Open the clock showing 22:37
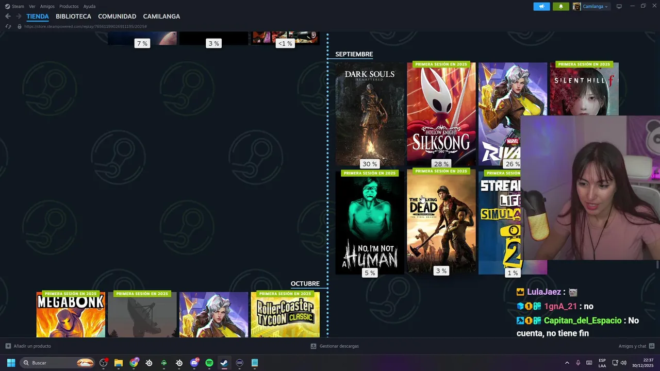 click(x=643, y=363)
